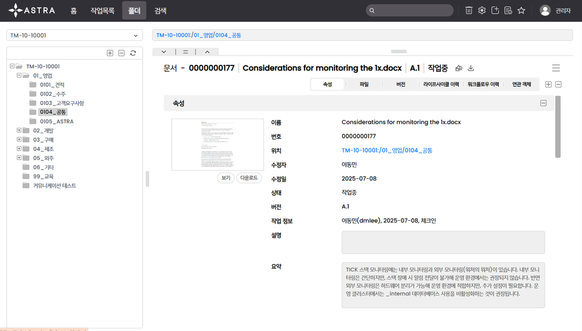The height and width of the screenshot is (331, 582).
Task: Click the properties panel vertical scrollbar
Action: (558, 126)
